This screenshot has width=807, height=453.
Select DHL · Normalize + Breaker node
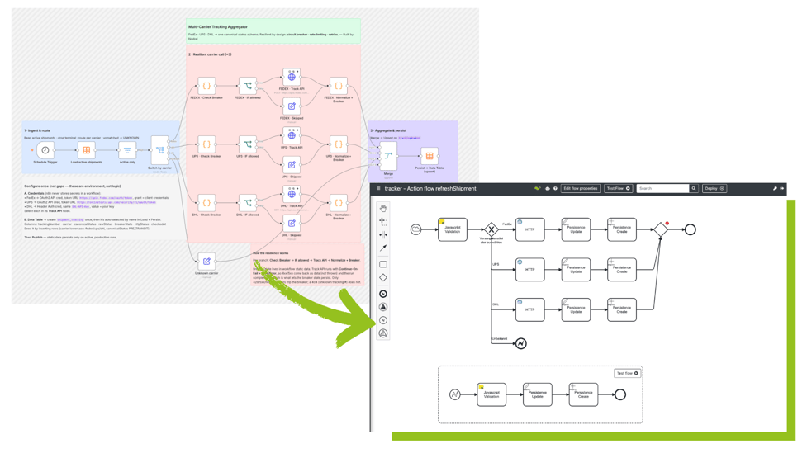338,203
